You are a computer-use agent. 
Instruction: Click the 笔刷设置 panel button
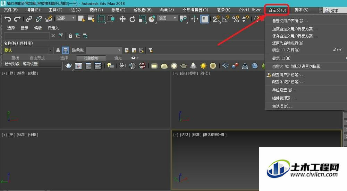tap(30, 64)
